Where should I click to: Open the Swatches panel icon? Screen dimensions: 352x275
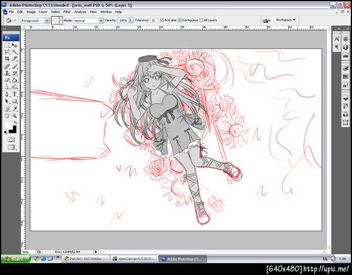346,77
